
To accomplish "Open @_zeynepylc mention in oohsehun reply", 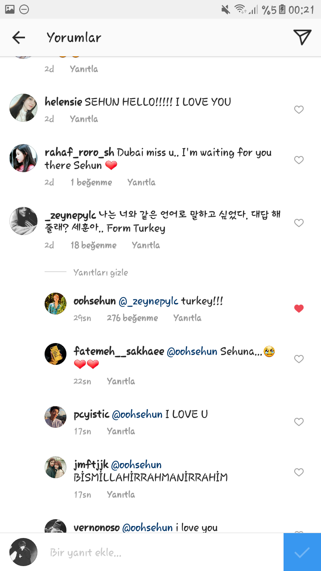I will point(148,302).
